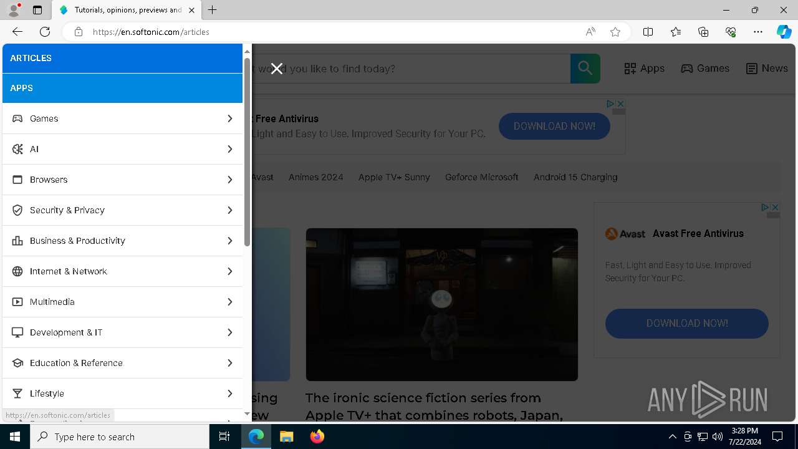Switch to the Softonic articles browser tab
Viewport: 798px width, 449px height.
point(127,10)
